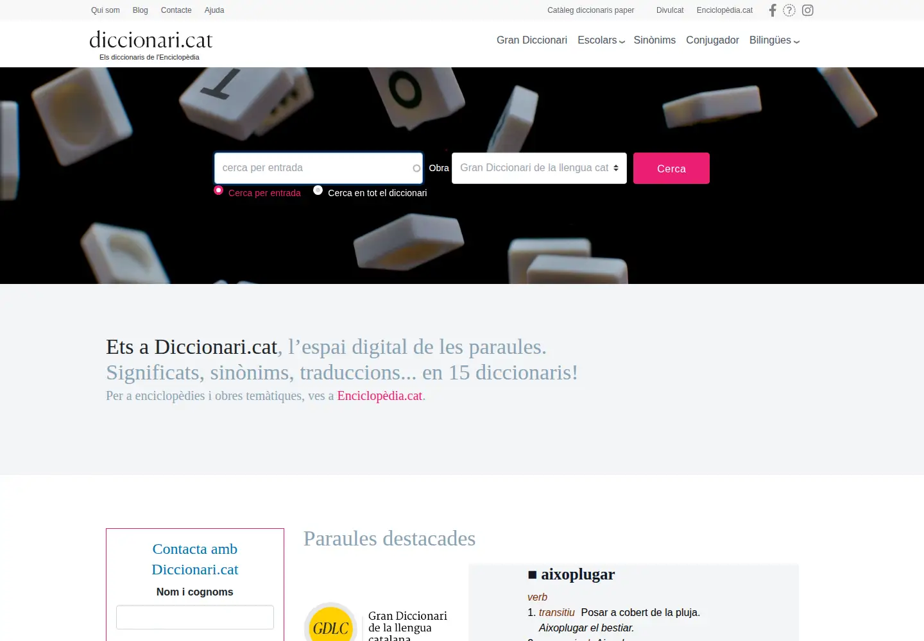Viewport: 924px width, 641px height.
Task: Open Catàleg diccionaris paper link
Action: pyautogui.click(x=590, y=10)
